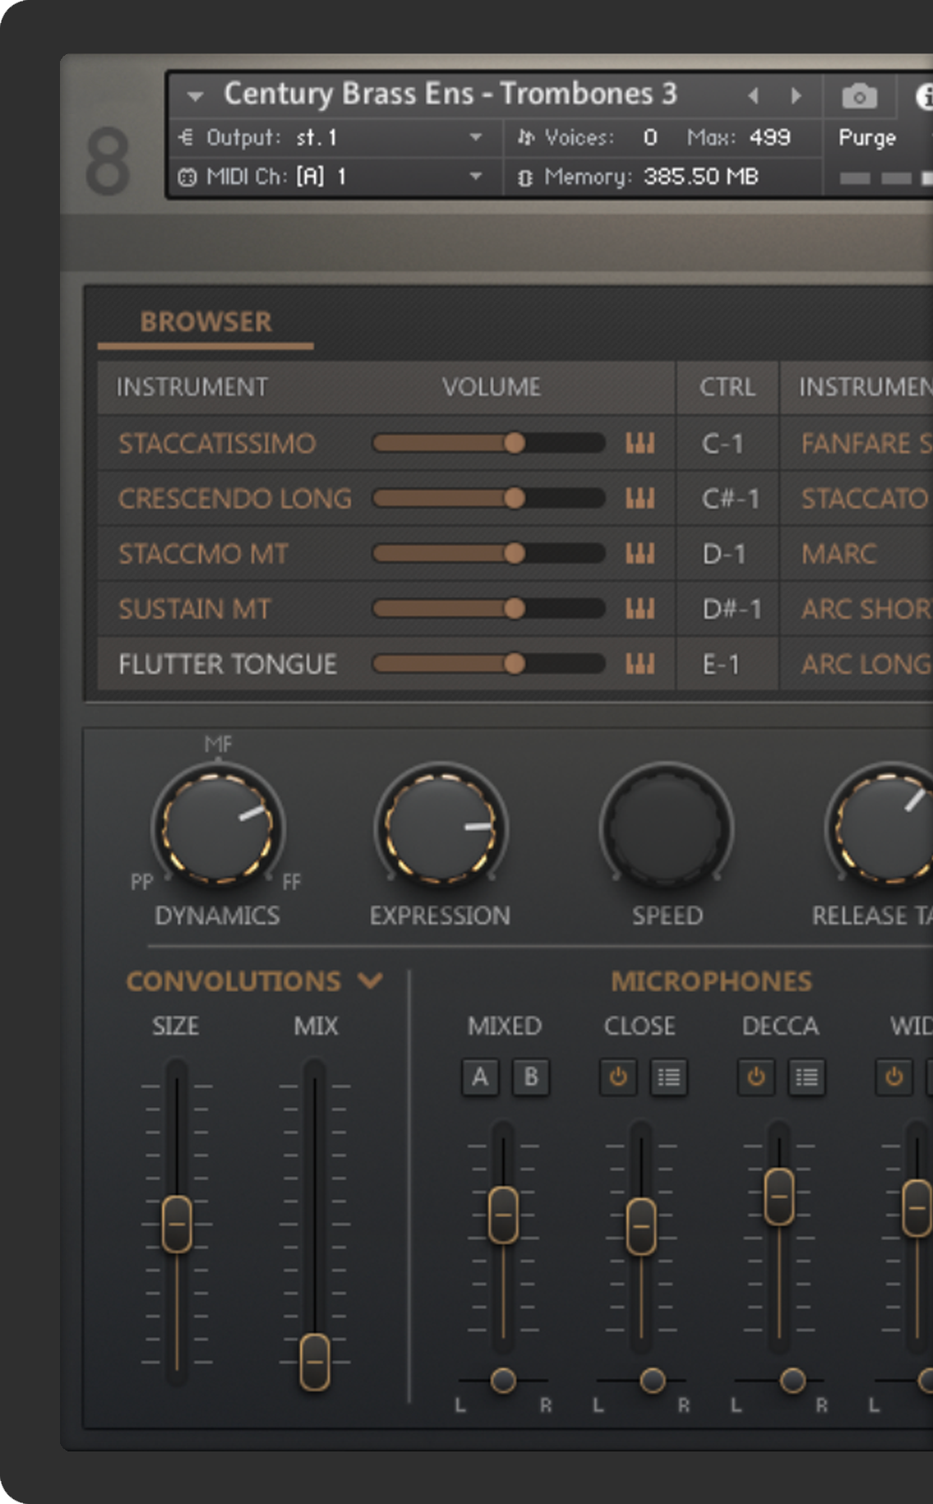Open the MIDI channel dropdown

(475, 177)
